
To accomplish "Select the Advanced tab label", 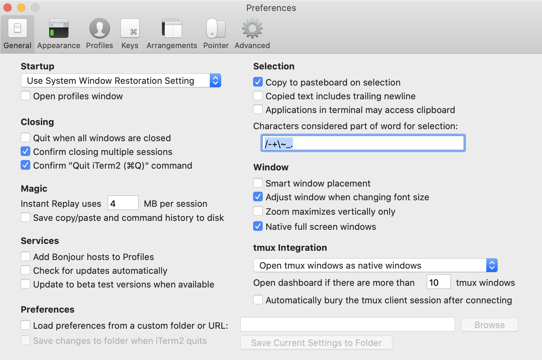I will click(252, 45).
